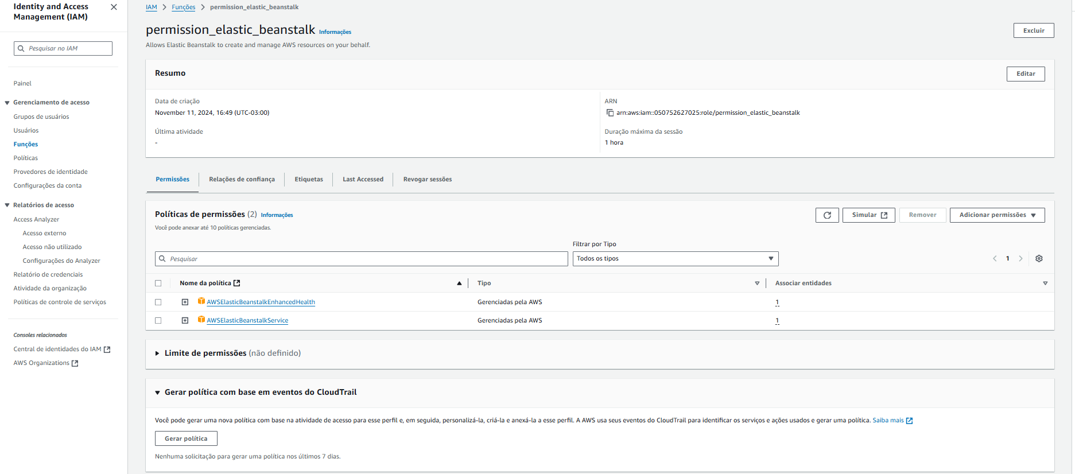This screenshot has height=474, width=1075.
Task: Sort the Associar entidades column arrow
Action: (1045, 283)
